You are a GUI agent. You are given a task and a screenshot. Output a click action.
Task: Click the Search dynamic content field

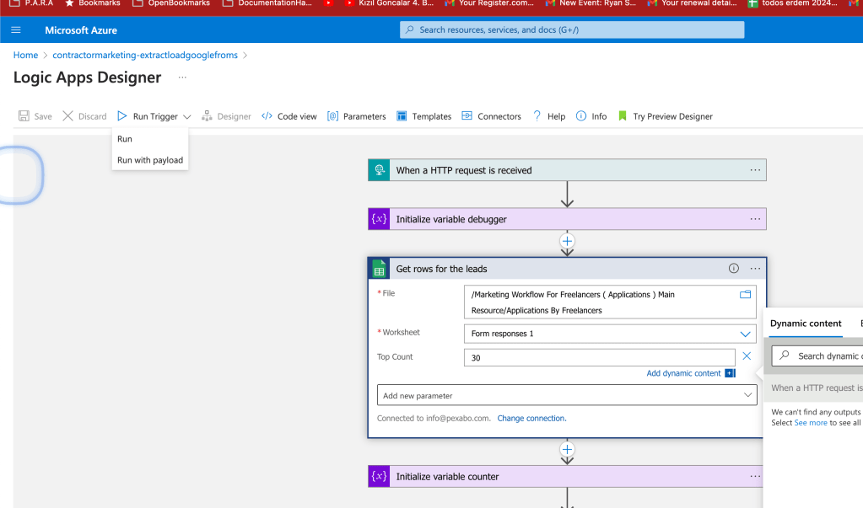pos(817,356)
